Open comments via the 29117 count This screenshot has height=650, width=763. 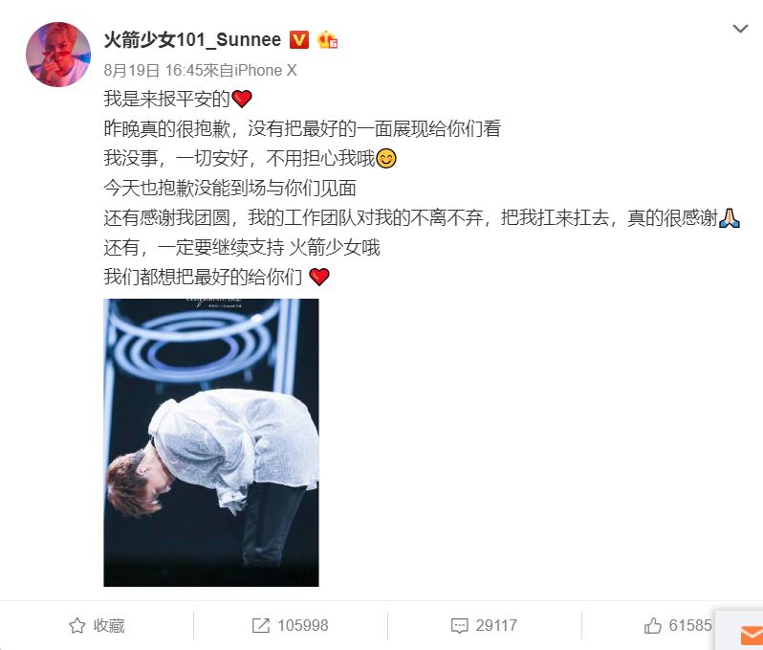[x=496, y=625]
